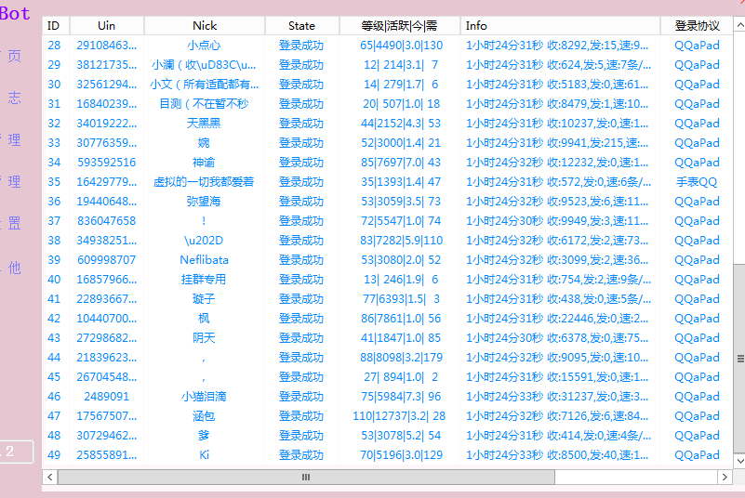Viewport: 745px width, 498px height.
Task: Click the Uin column header
Action: (x=106, y=26)
